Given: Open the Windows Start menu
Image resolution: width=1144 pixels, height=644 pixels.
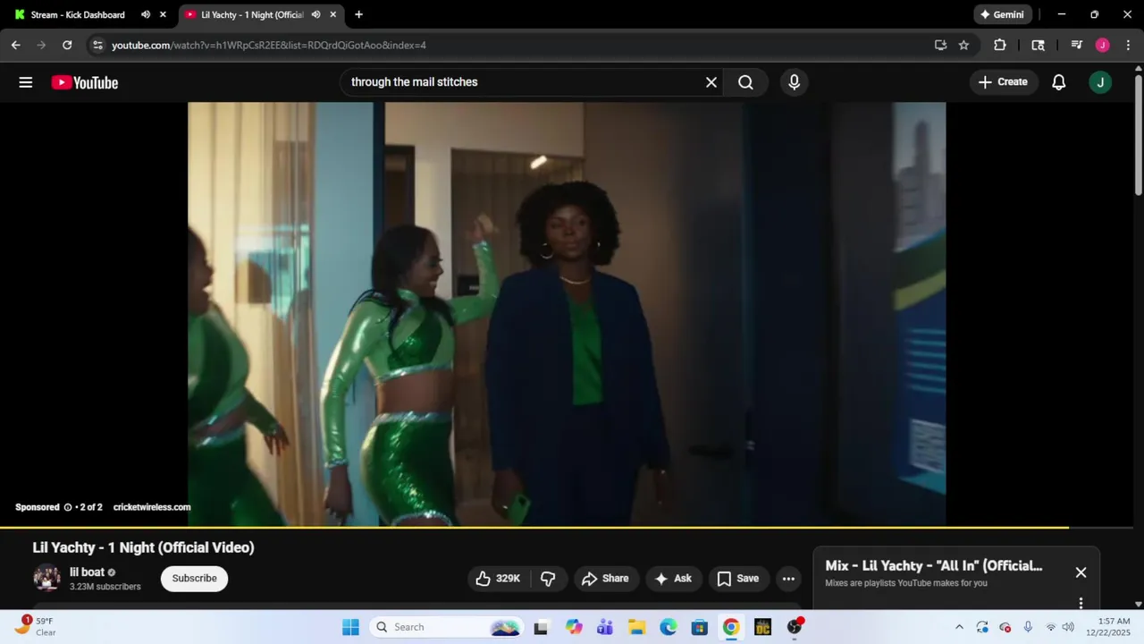Looking at the screenshot, I should [x=350, y=627].
